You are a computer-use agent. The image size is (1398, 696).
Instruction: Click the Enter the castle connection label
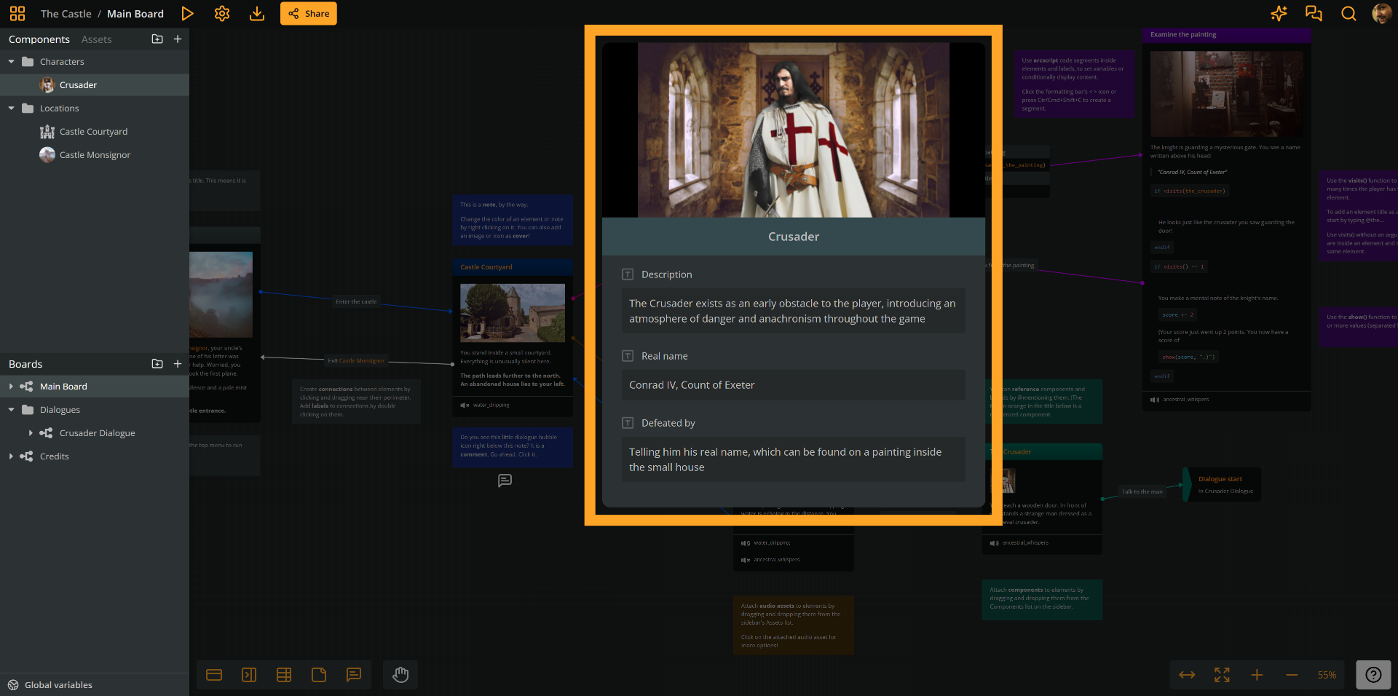[356, 301]
